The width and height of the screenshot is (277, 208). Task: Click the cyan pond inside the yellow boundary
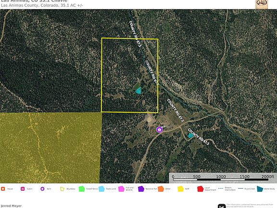pos(138,91)
